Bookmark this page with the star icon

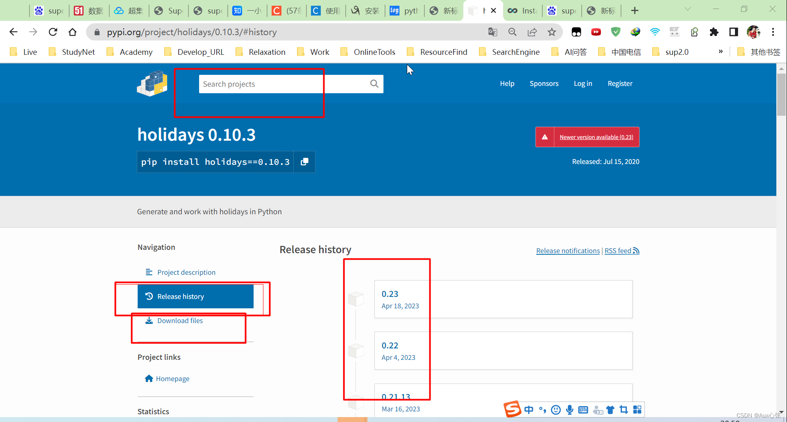[551, 32]
